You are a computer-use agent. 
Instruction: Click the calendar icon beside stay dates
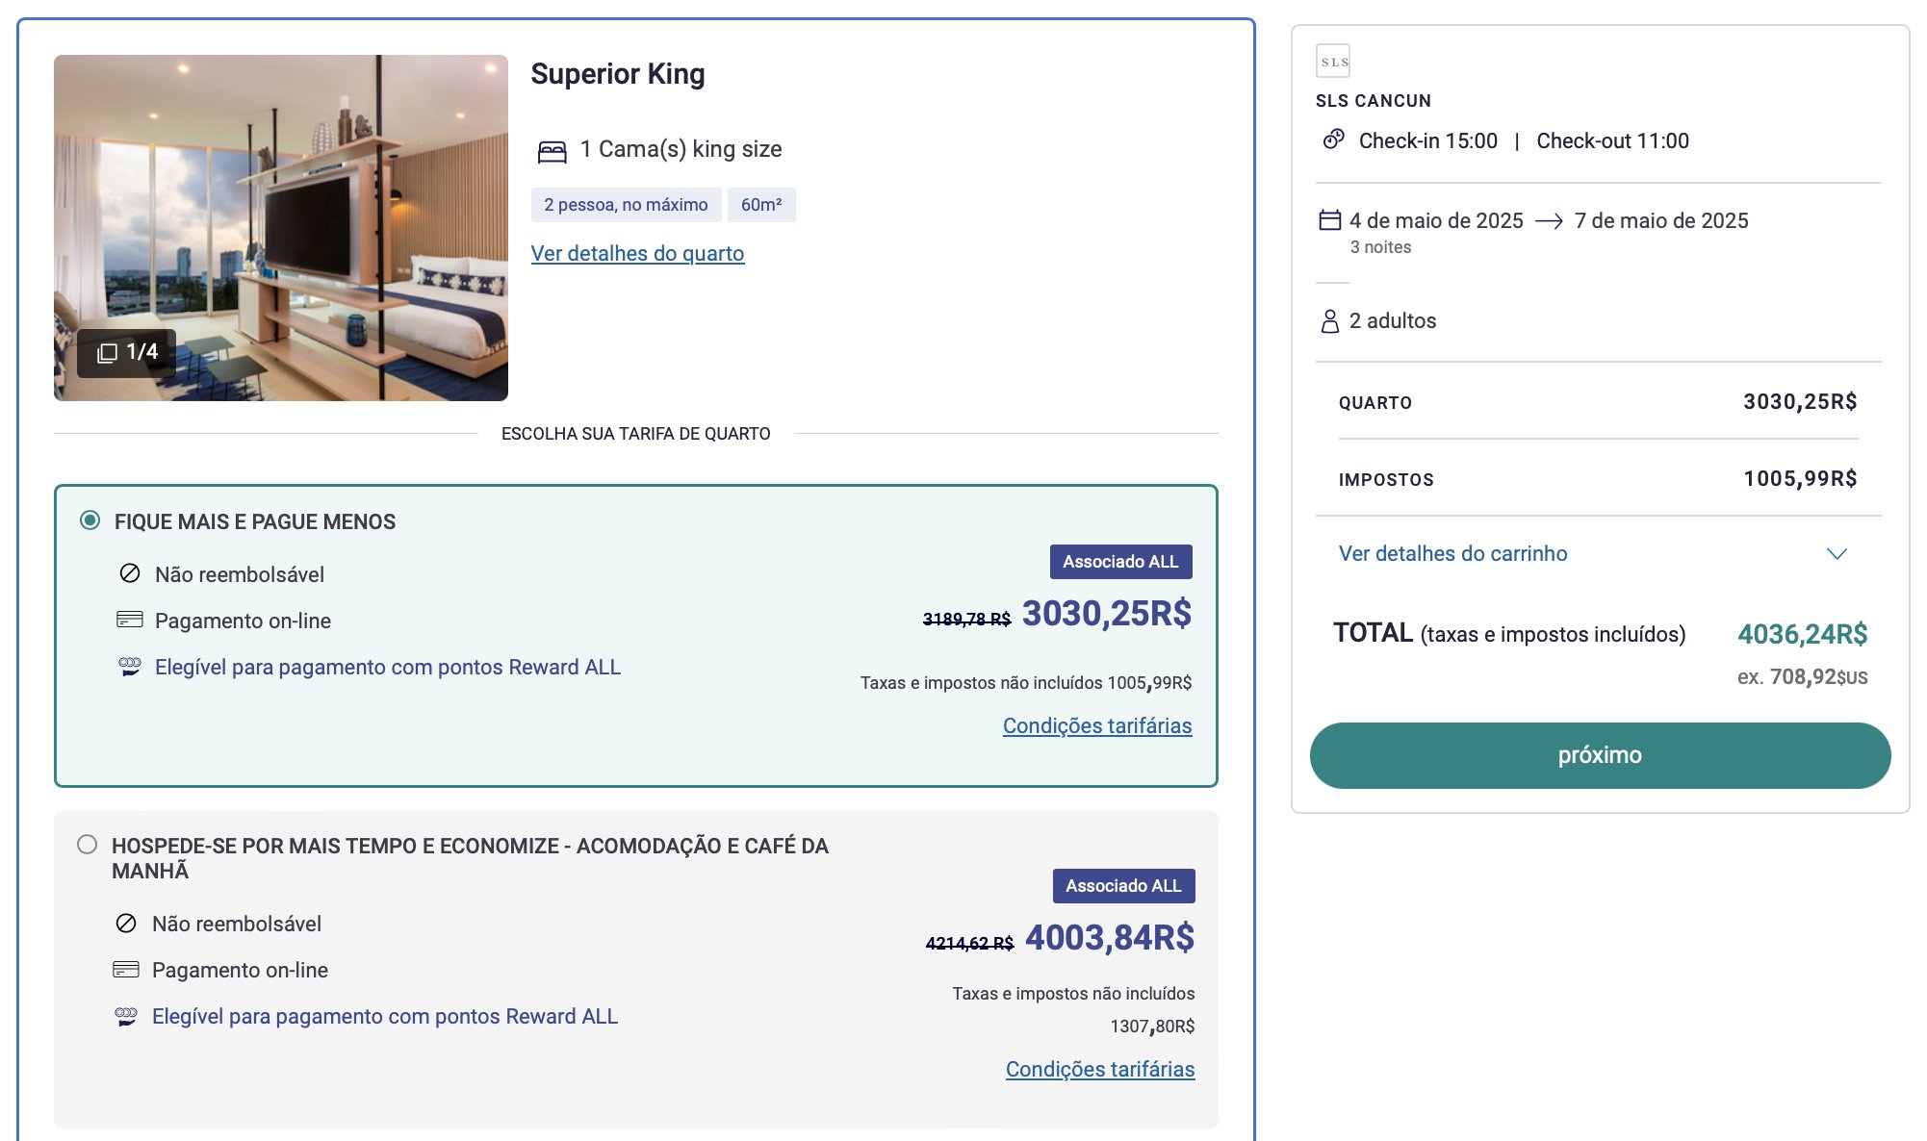pyautogui.click(x=1329, y=220)
